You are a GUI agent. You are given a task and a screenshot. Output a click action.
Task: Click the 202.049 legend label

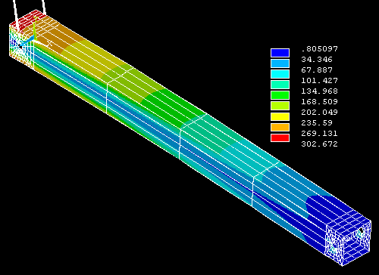pyautogui.click(x=319, y=112)
